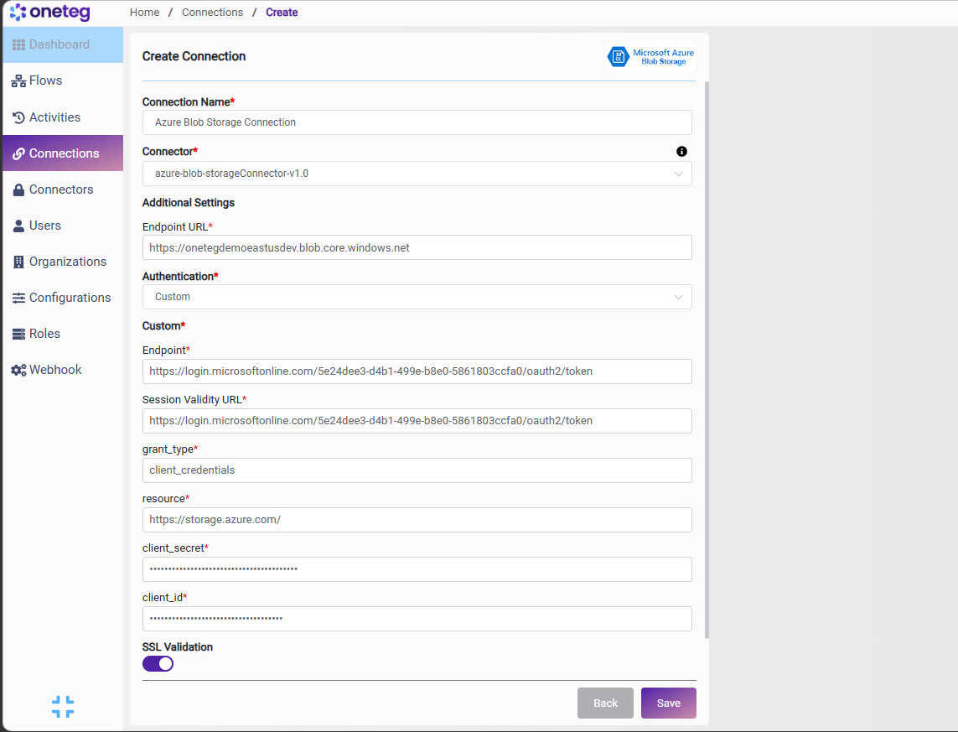Screen dimensions: 958x732
Task: Open the Authentication dropdown set to Custom
Action: [x=417, y=297]
